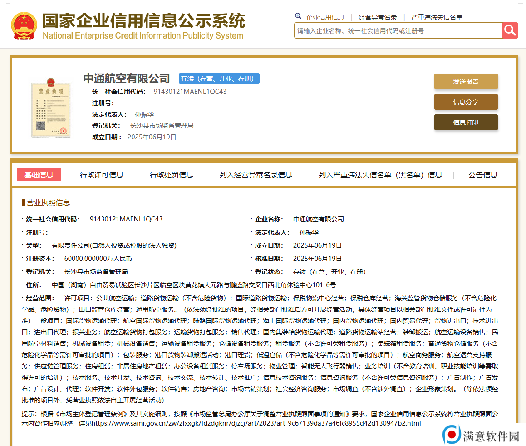The image size is (526, 446).
Task: Click the 国家企业信用信息公示系统 site title
Action: click(x=143, y=21)
